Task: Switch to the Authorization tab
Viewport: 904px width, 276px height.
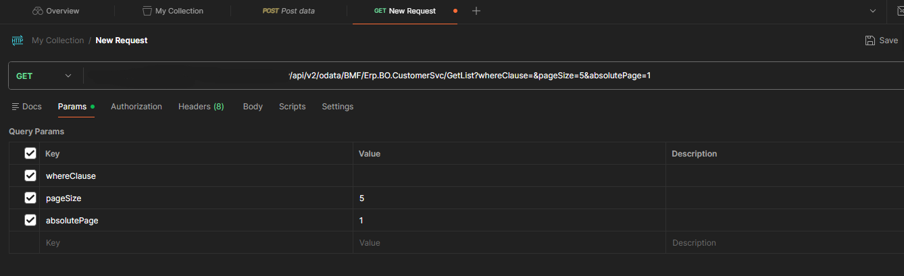Action: click(136, 107)
